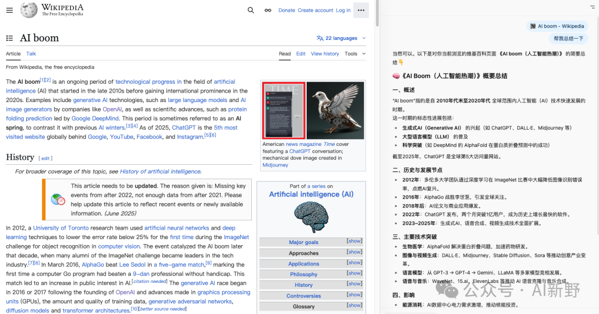This screenshot has width=599, height=314.
Task: Switch to the Article tab
Action: (13, 54)
